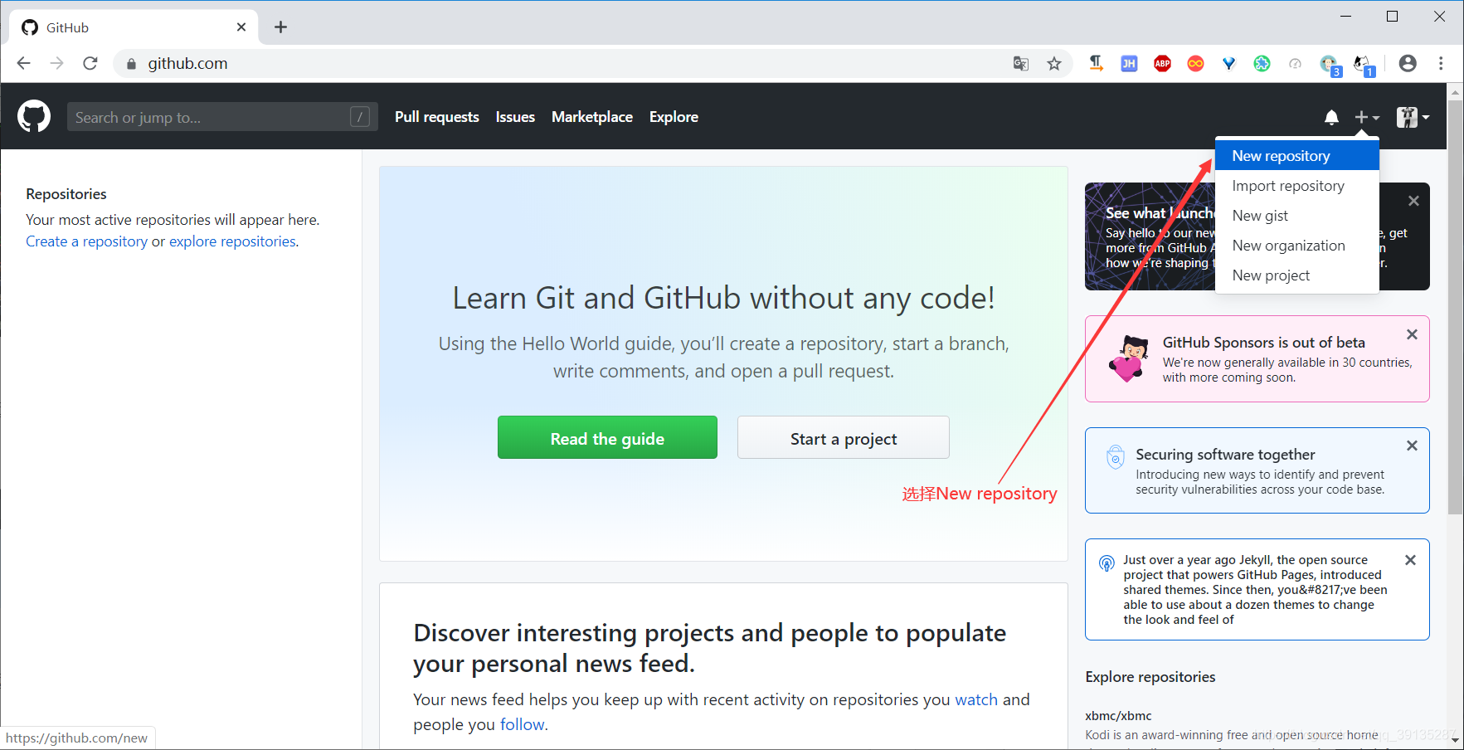Click the watch link

click(x=976, y=699)
